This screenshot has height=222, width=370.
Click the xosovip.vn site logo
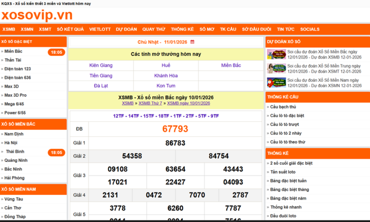pyautogui.click(x=37, y=15)
